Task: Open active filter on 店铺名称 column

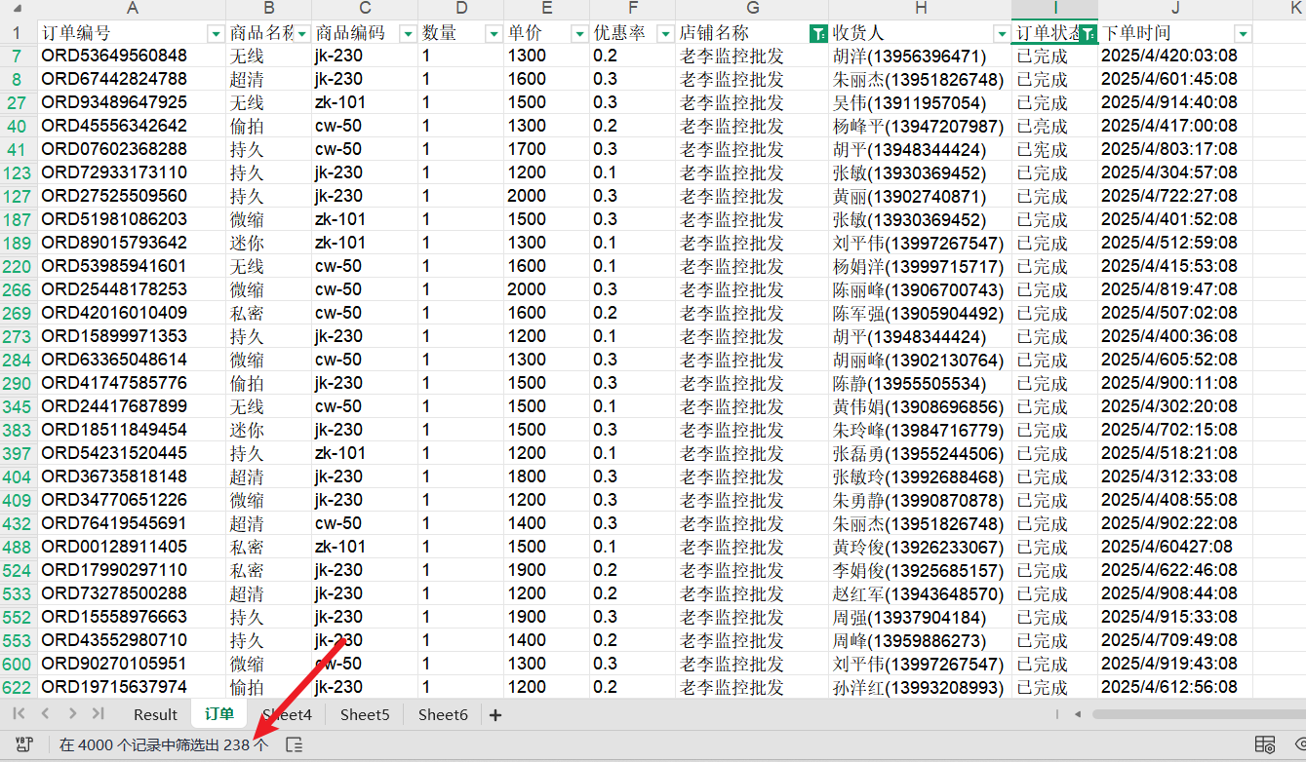Action: pyautogui.click(x=817, y=33)
